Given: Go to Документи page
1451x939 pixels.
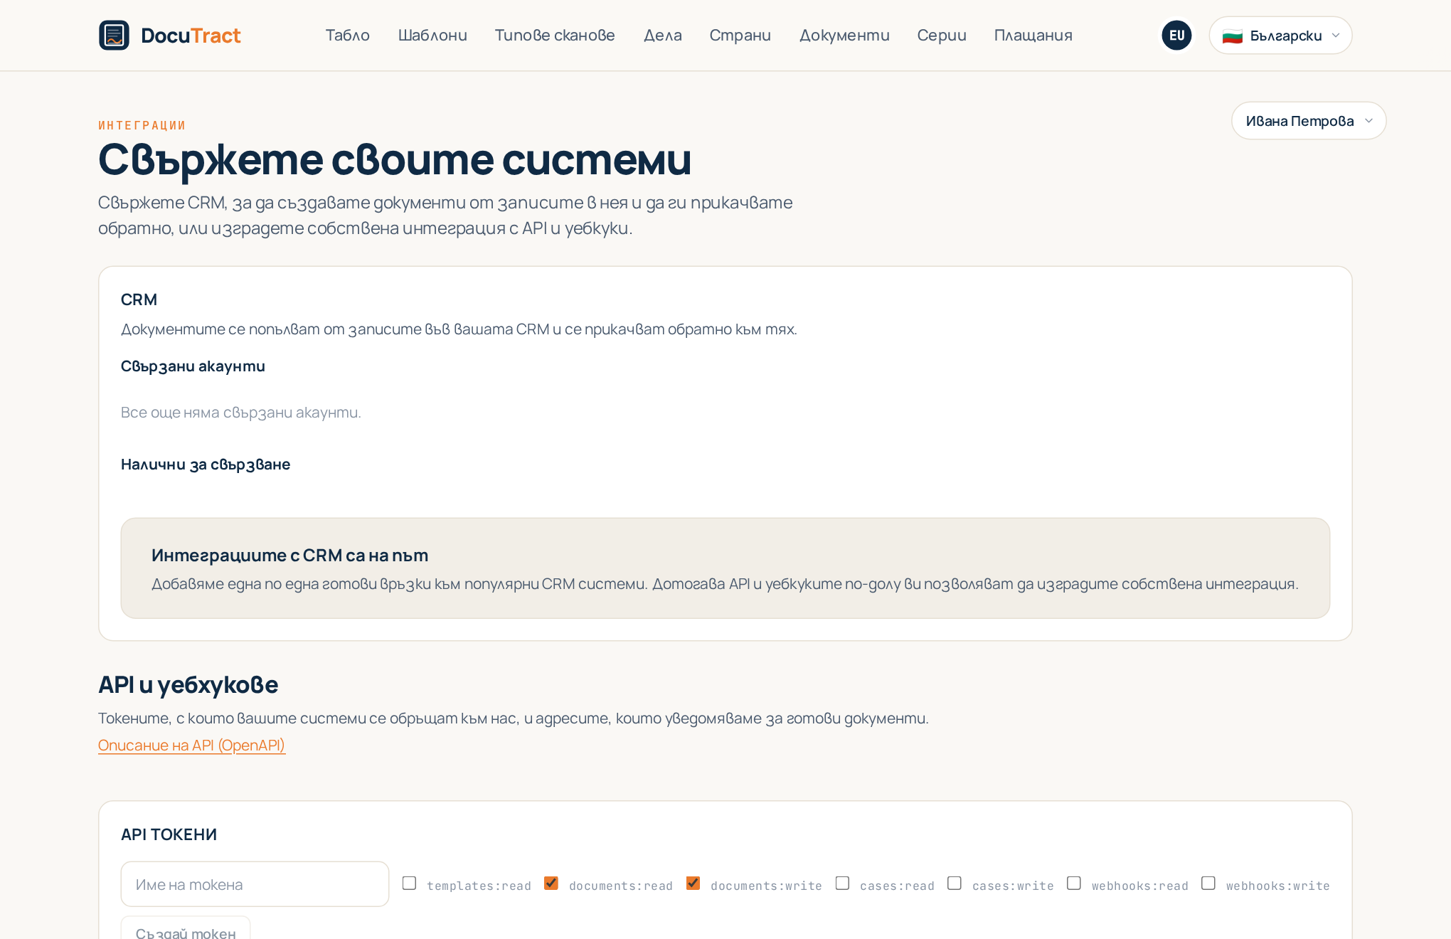Looking at the screenshot, I should point(844,35).
